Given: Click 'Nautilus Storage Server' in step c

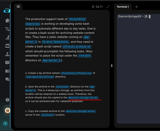Looking at the screenshot, I should [81, 111].
